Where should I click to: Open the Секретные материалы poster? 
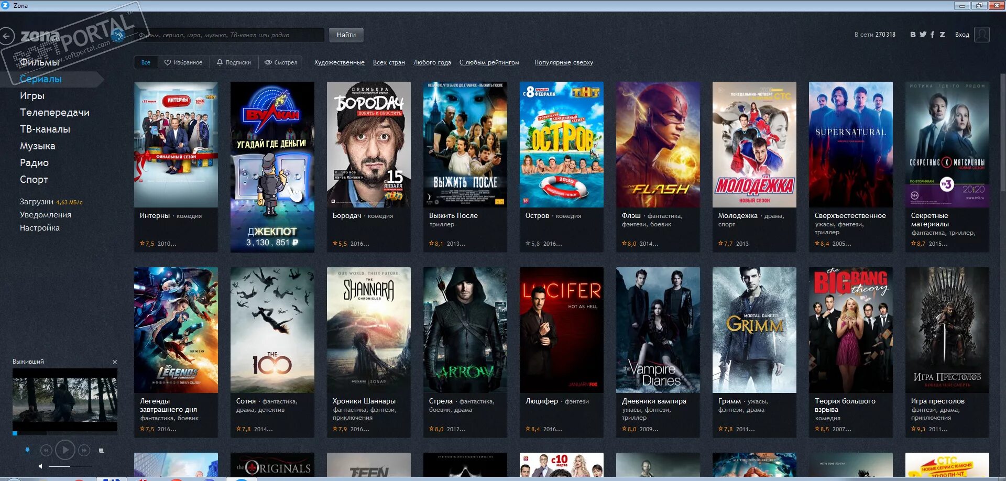[x=947, y=145]
